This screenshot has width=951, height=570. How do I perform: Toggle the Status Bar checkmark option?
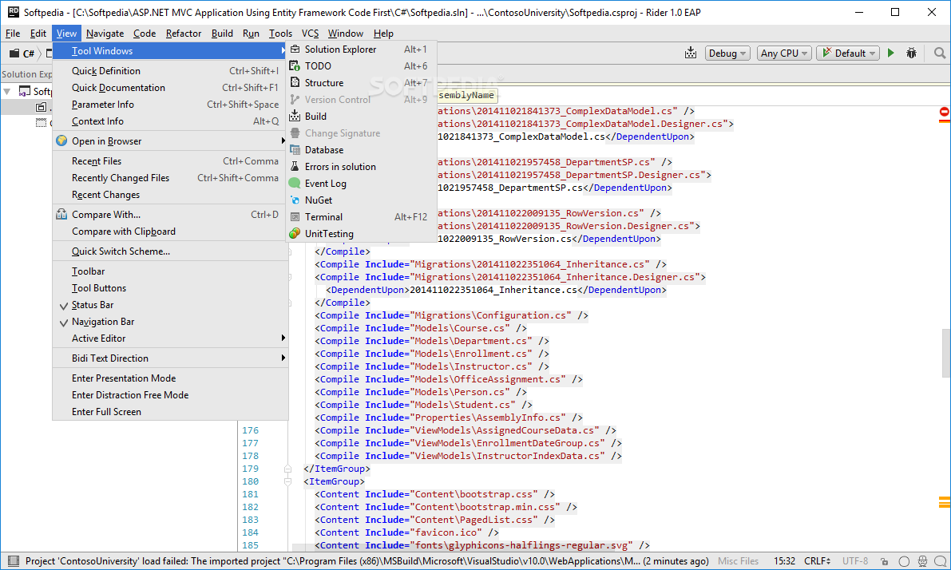pyautogui.click(x=170, y=305)
